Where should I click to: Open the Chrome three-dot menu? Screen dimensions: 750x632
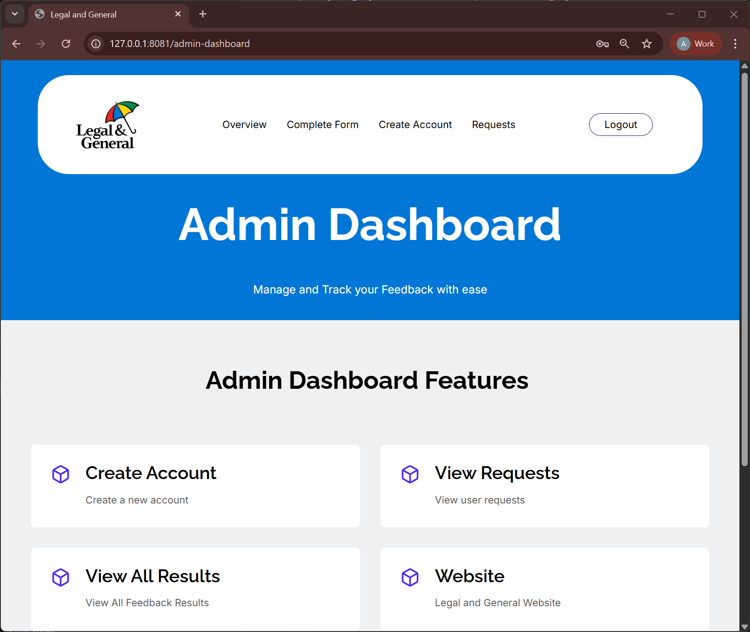pyautogui.click(x=735, y=44)
